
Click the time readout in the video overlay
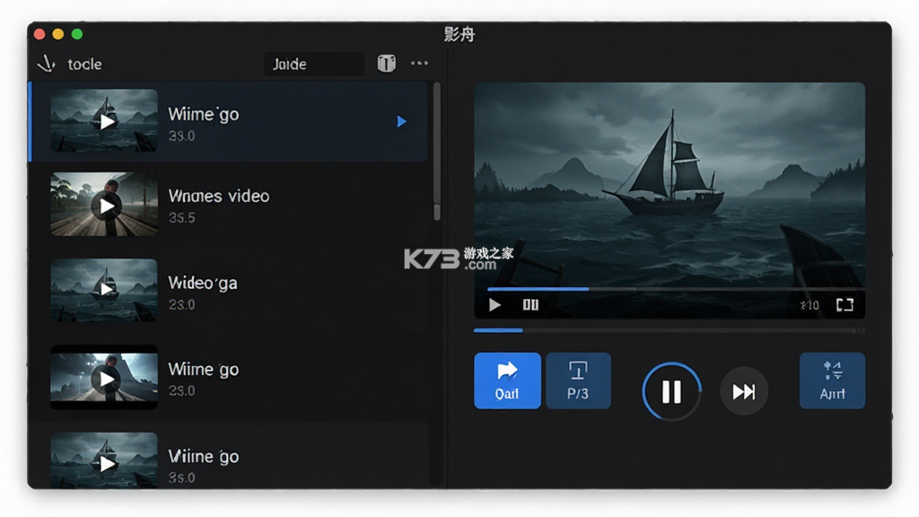(x=810, y=305)
